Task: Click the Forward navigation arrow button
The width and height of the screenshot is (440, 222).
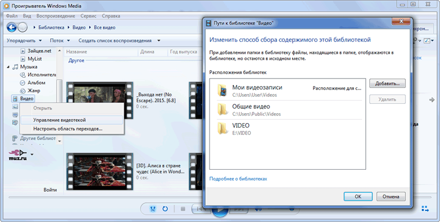Action: tap(23, 27)
